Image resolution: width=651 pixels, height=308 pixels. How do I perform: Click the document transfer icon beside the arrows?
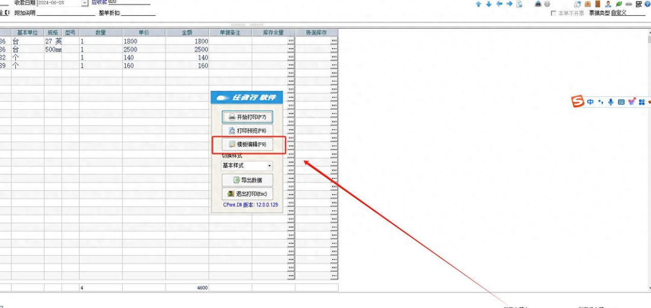click(519, 4)
